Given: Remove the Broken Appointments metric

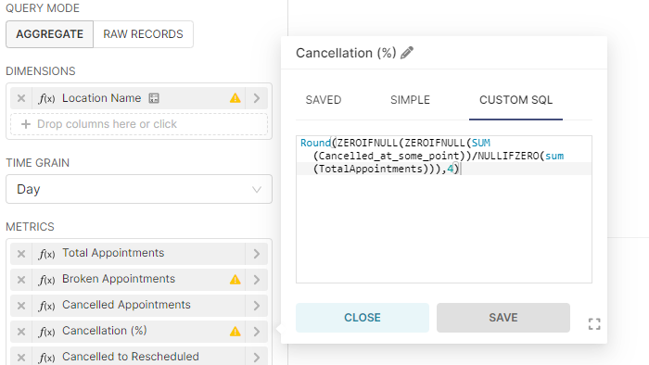Looking at the screenshot, I should 21,280.
